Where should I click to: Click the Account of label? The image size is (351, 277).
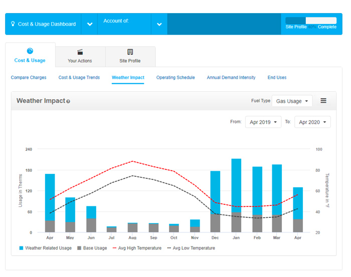(116, 21)
